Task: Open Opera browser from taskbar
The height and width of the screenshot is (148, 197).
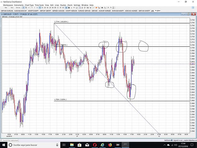Action: coord(95,145)
